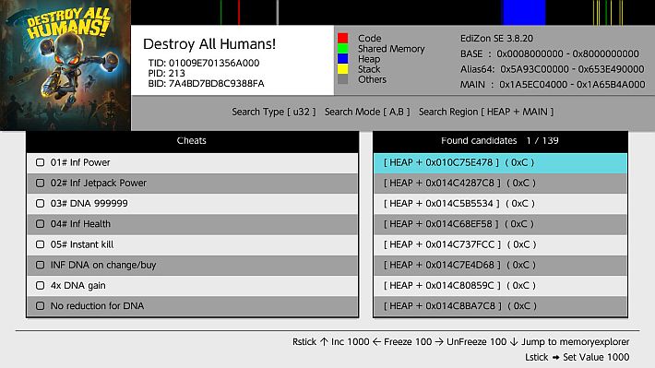Select candidate HEAP + 0x014C737FCC
This screenshot has height=368, width=655.
[x=500, y=244]
